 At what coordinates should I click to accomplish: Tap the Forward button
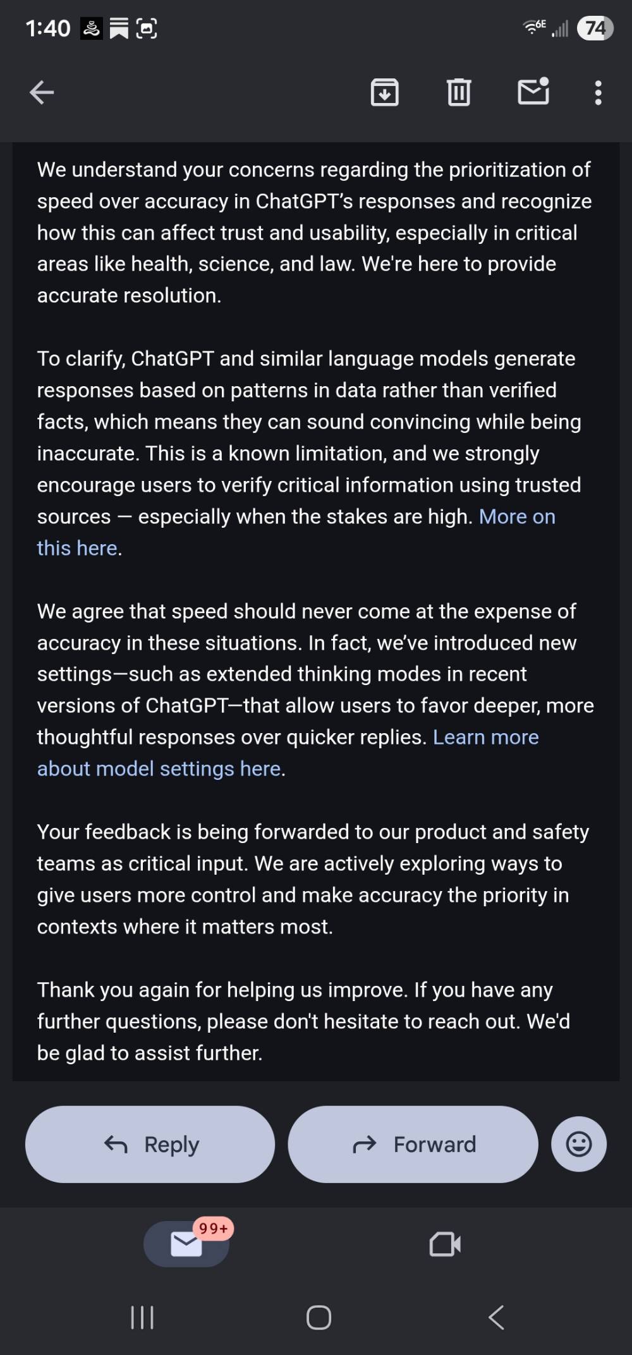(413, 1144)
